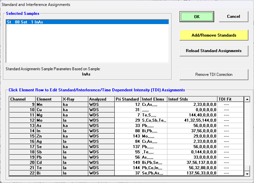The image size is (254, 183).
Task: Click the Mn element row
Action: tap(48, 105)
